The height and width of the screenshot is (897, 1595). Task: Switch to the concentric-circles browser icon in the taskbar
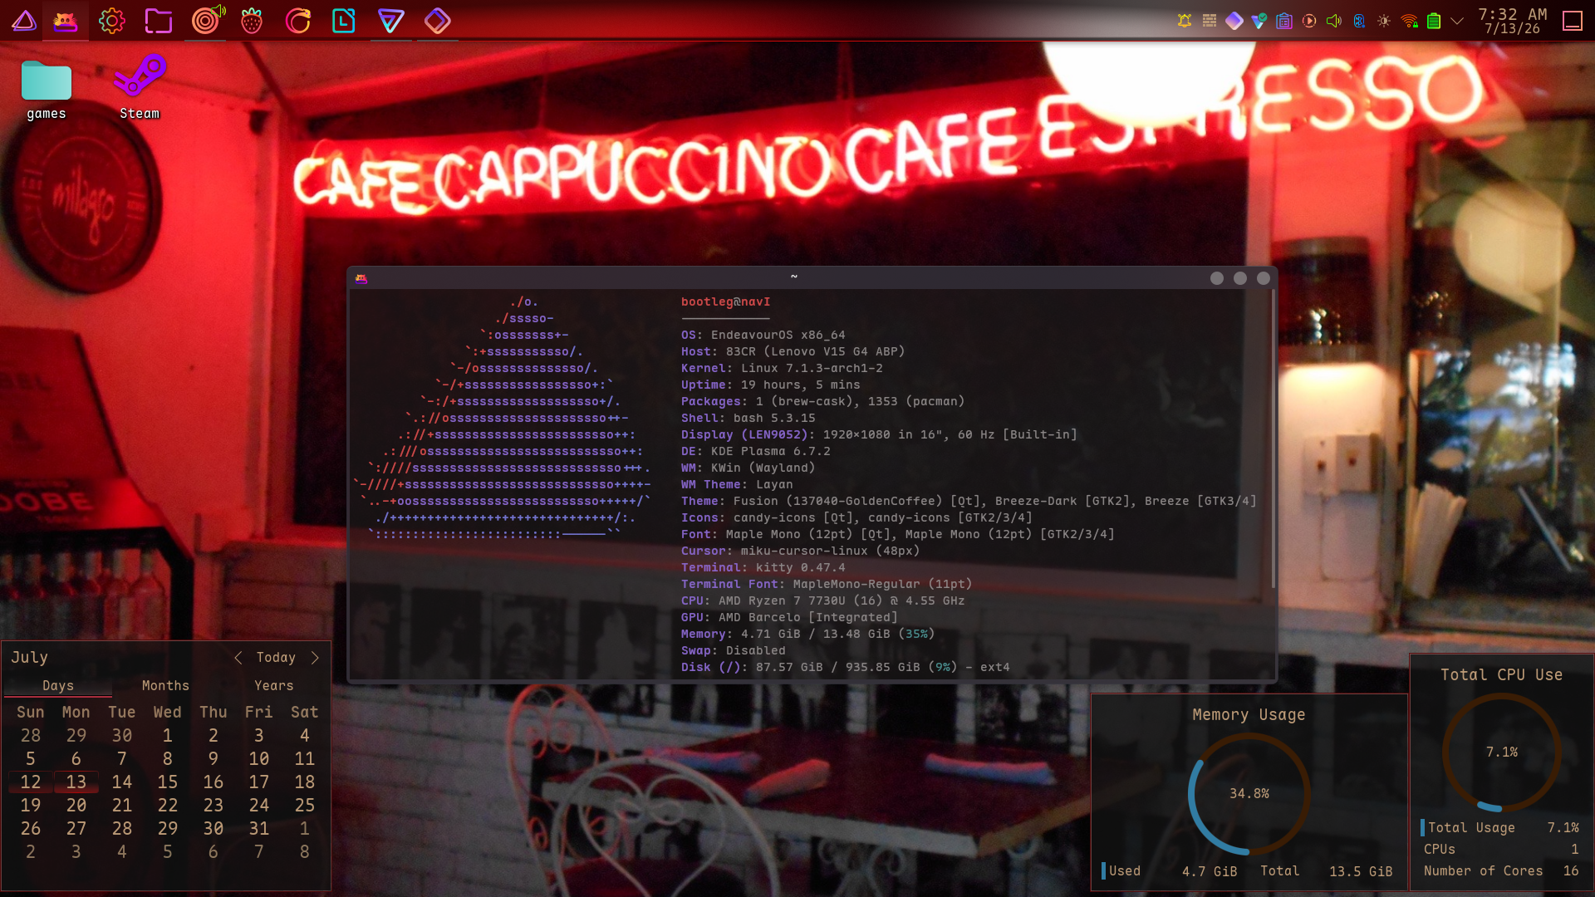[x=204, y=21]
